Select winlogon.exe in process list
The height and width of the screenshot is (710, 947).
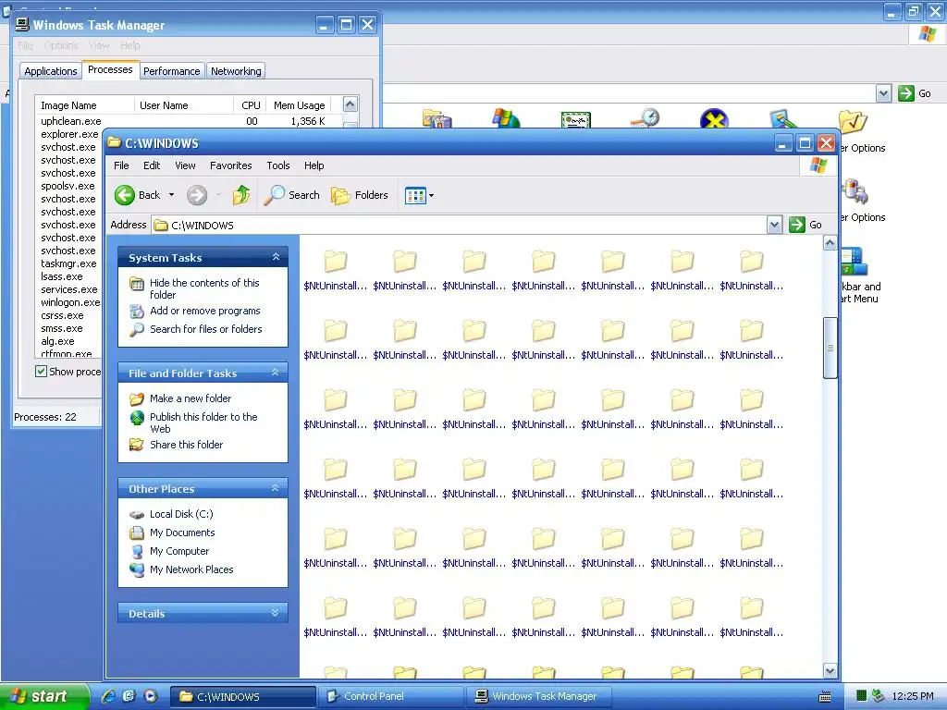click(x=70, y=302)
